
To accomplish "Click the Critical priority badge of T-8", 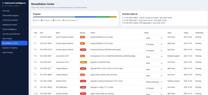I will click(x=83, y=81).
